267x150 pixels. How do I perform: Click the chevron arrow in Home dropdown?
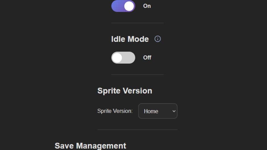point(174,111)
